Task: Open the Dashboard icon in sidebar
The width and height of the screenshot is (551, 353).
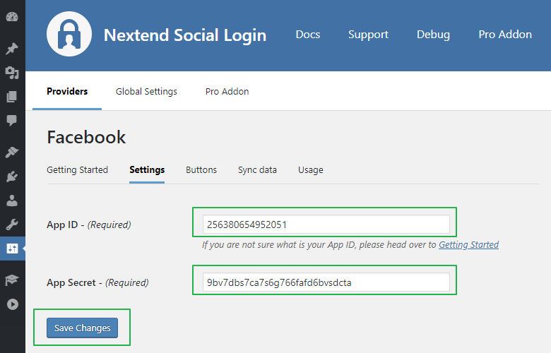Action: coord(12,17)
